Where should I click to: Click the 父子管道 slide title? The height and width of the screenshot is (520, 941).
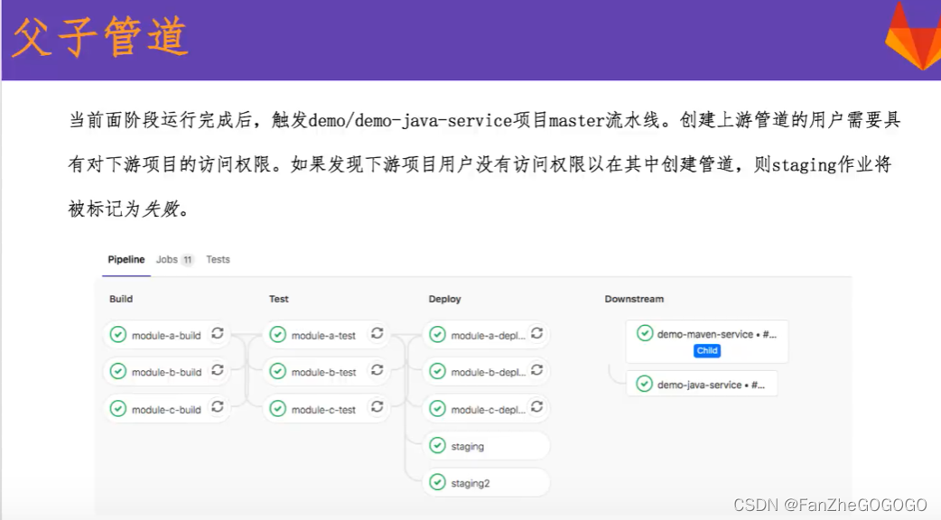pyautogui.click(x=100, y=37)
